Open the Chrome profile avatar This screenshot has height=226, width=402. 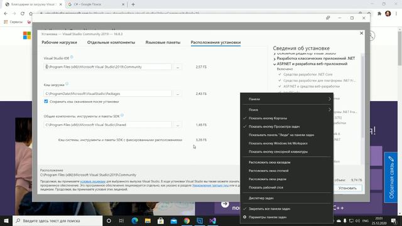[x=388, y=14]
